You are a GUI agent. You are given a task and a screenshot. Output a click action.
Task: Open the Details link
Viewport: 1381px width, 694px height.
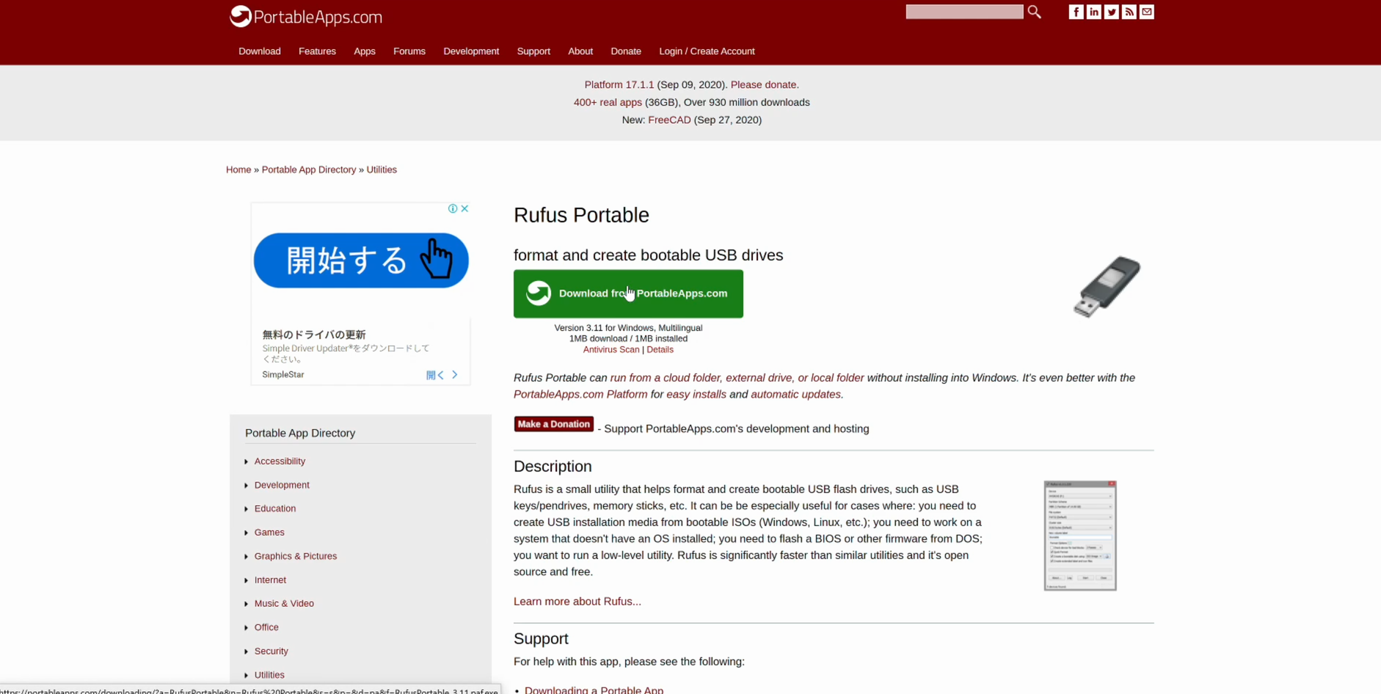(x=660, y=350)
